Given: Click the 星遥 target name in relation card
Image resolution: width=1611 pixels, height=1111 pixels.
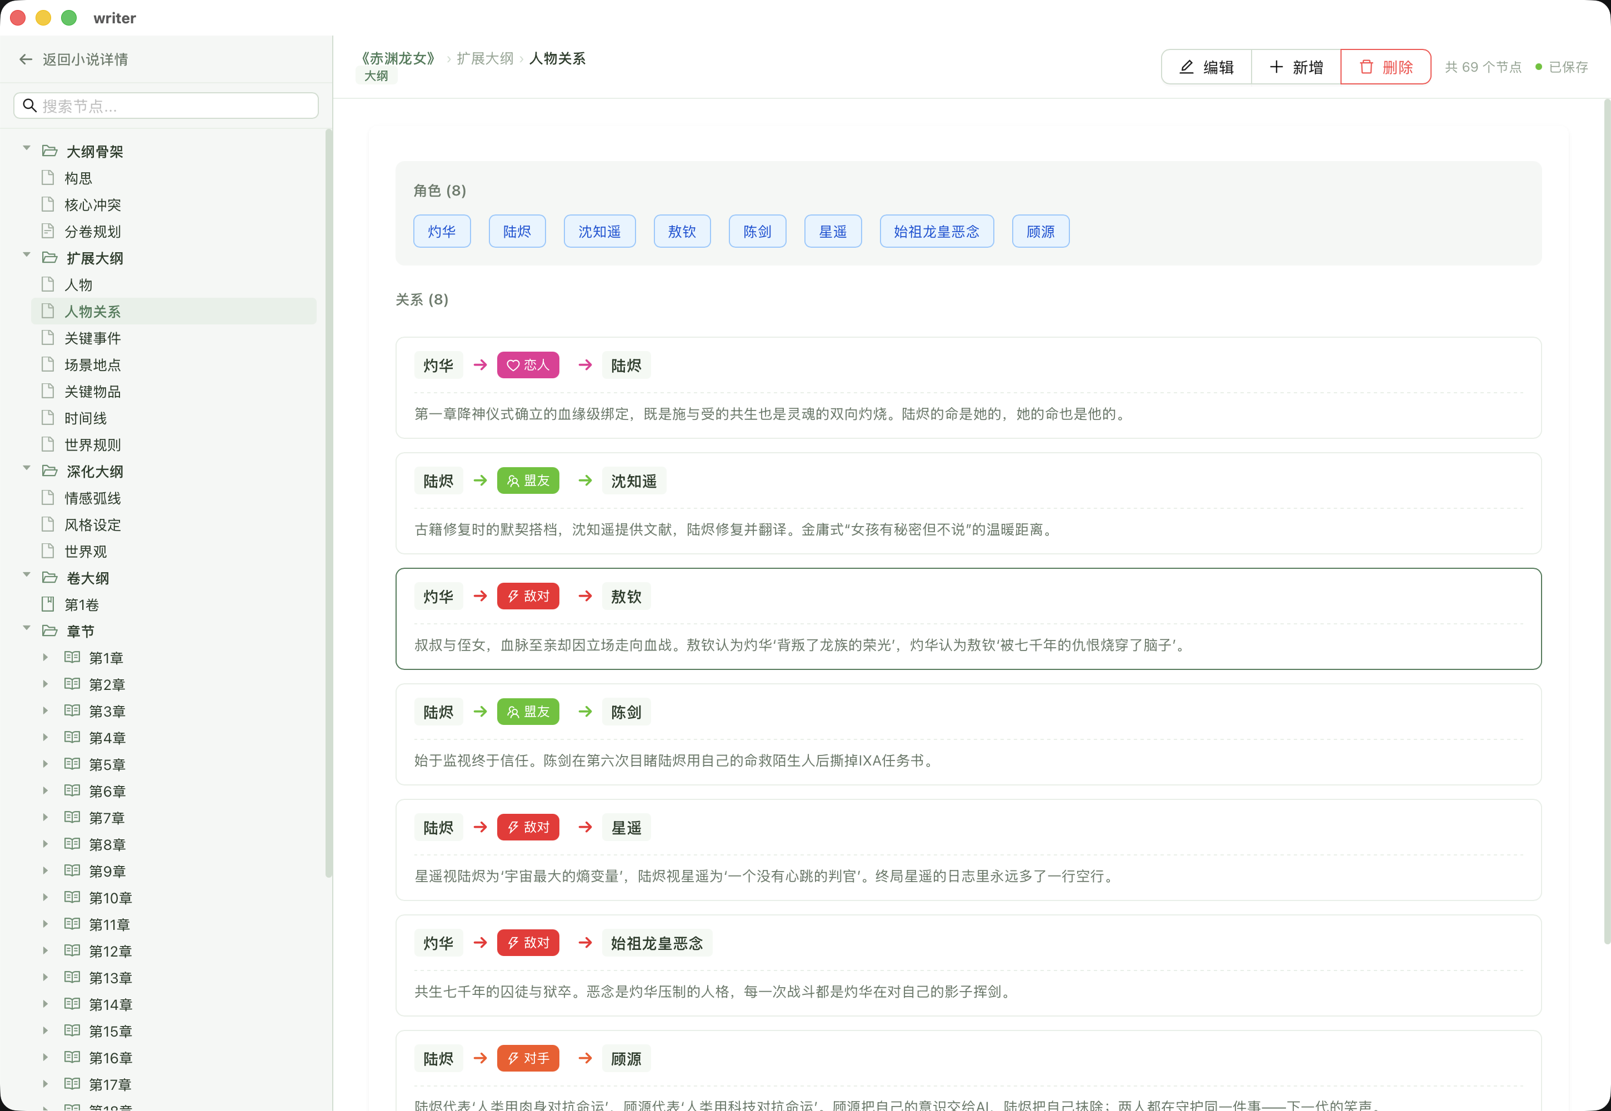Looking at the screenshot, I should click(626, 827).
